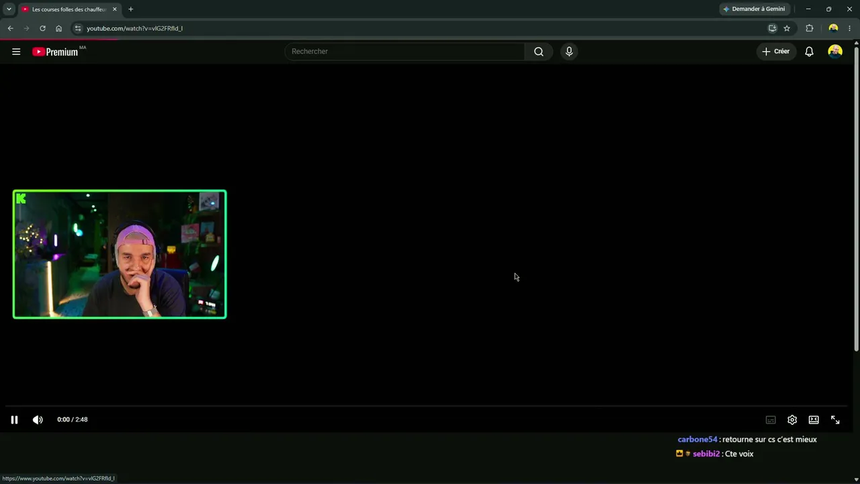
Task: Go back in browser history
Action: pos(10,28)
